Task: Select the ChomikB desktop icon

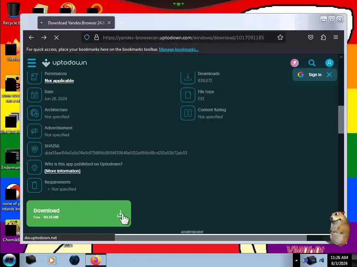Action: point(12,231)
